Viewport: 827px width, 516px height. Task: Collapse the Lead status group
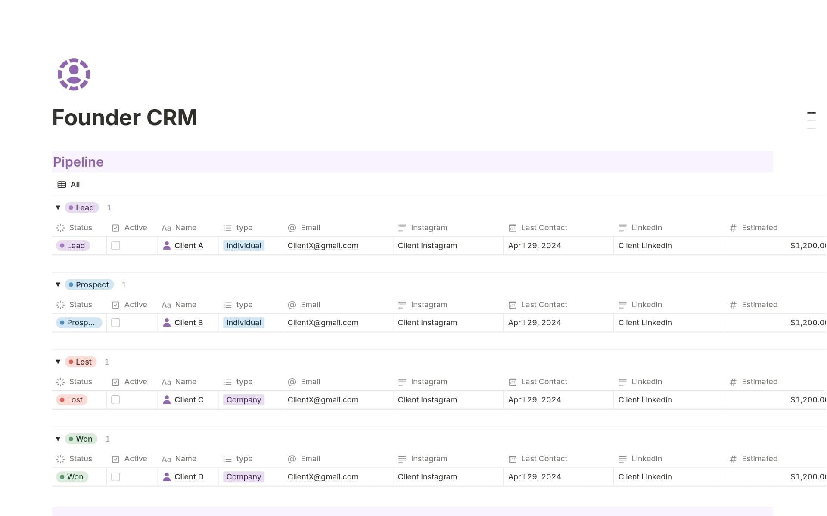[58, 207]
